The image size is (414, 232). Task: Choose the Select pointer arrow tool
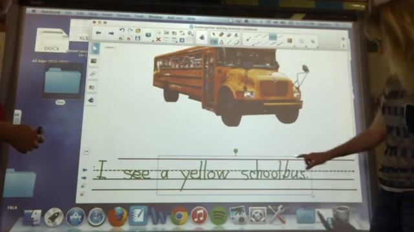pos(213,34)
